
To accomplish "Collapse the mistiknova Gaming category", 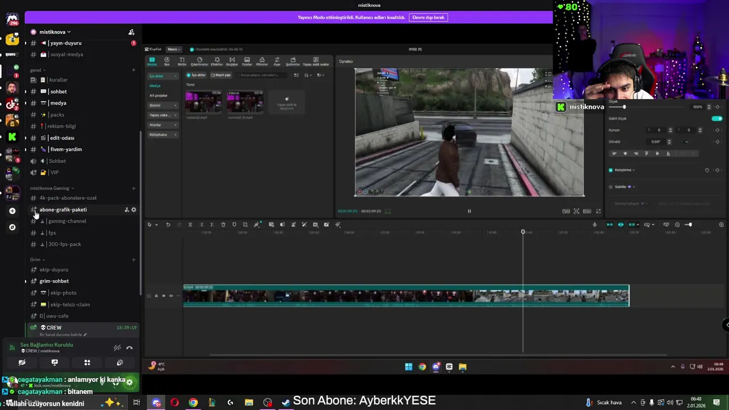I will tap(52, 188).
